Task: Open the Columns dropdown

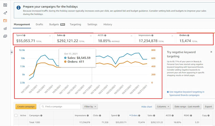Action: 163,106
